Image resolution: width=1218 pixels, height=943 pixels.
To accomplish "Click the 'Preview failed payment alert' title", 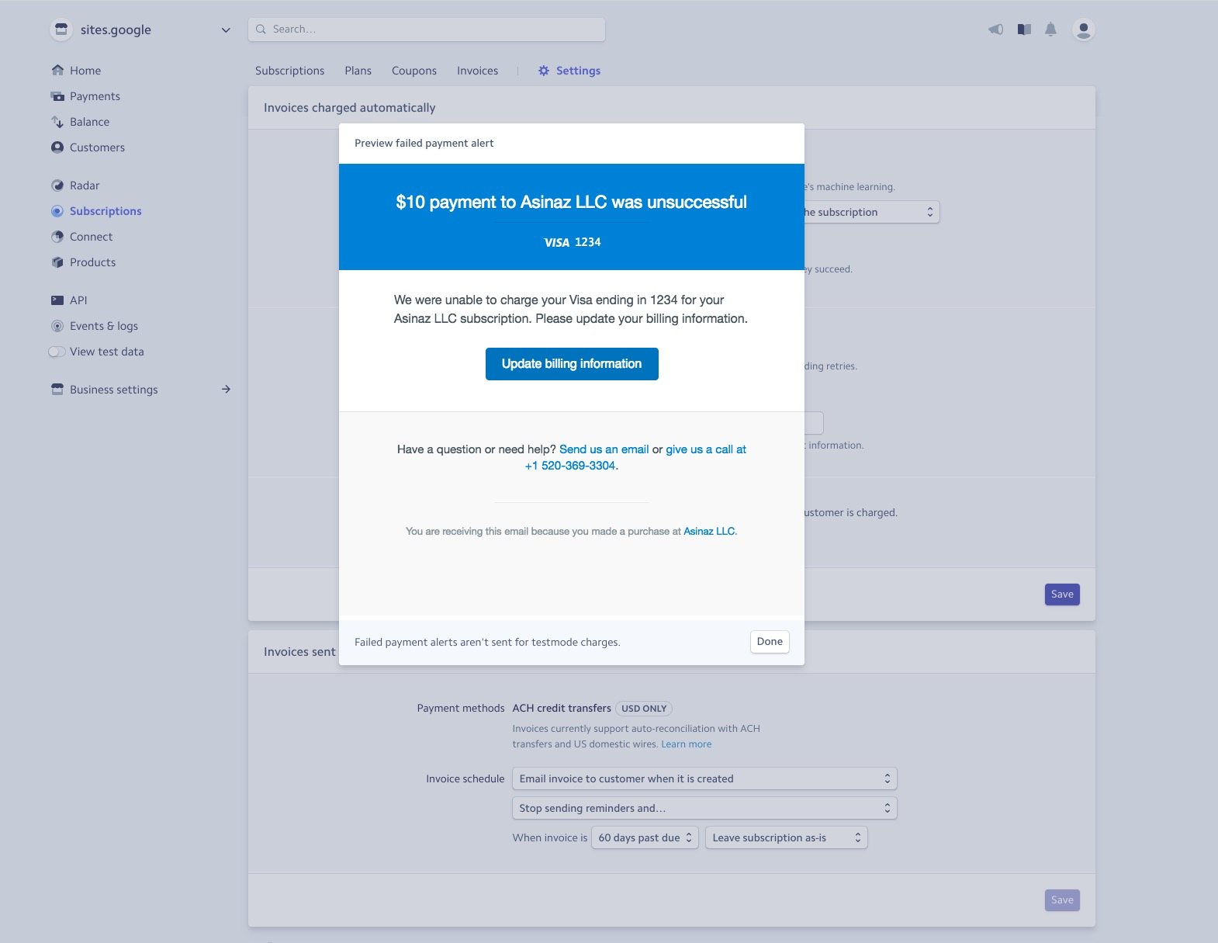I will (x=424, y=143).
